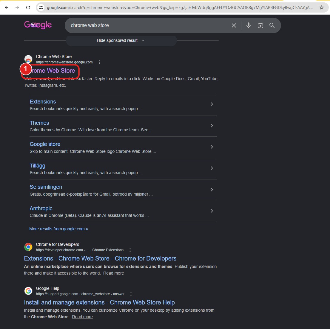This screenshot has width=330, height=329.
Task: Start voice search with microphone icon
Action: coord(248,25)
